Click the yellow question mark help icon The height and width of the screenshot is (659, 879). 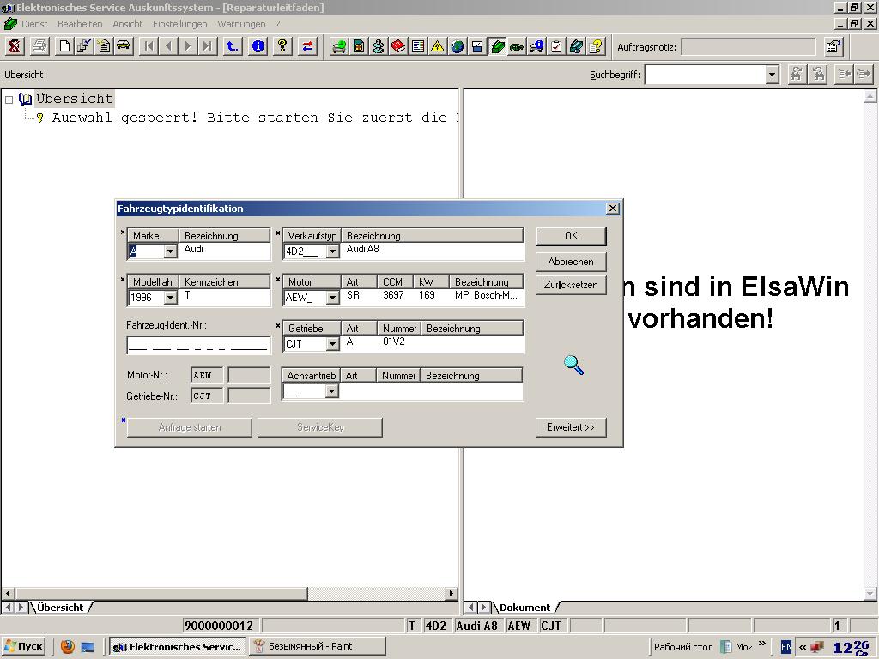click(282, 46)
